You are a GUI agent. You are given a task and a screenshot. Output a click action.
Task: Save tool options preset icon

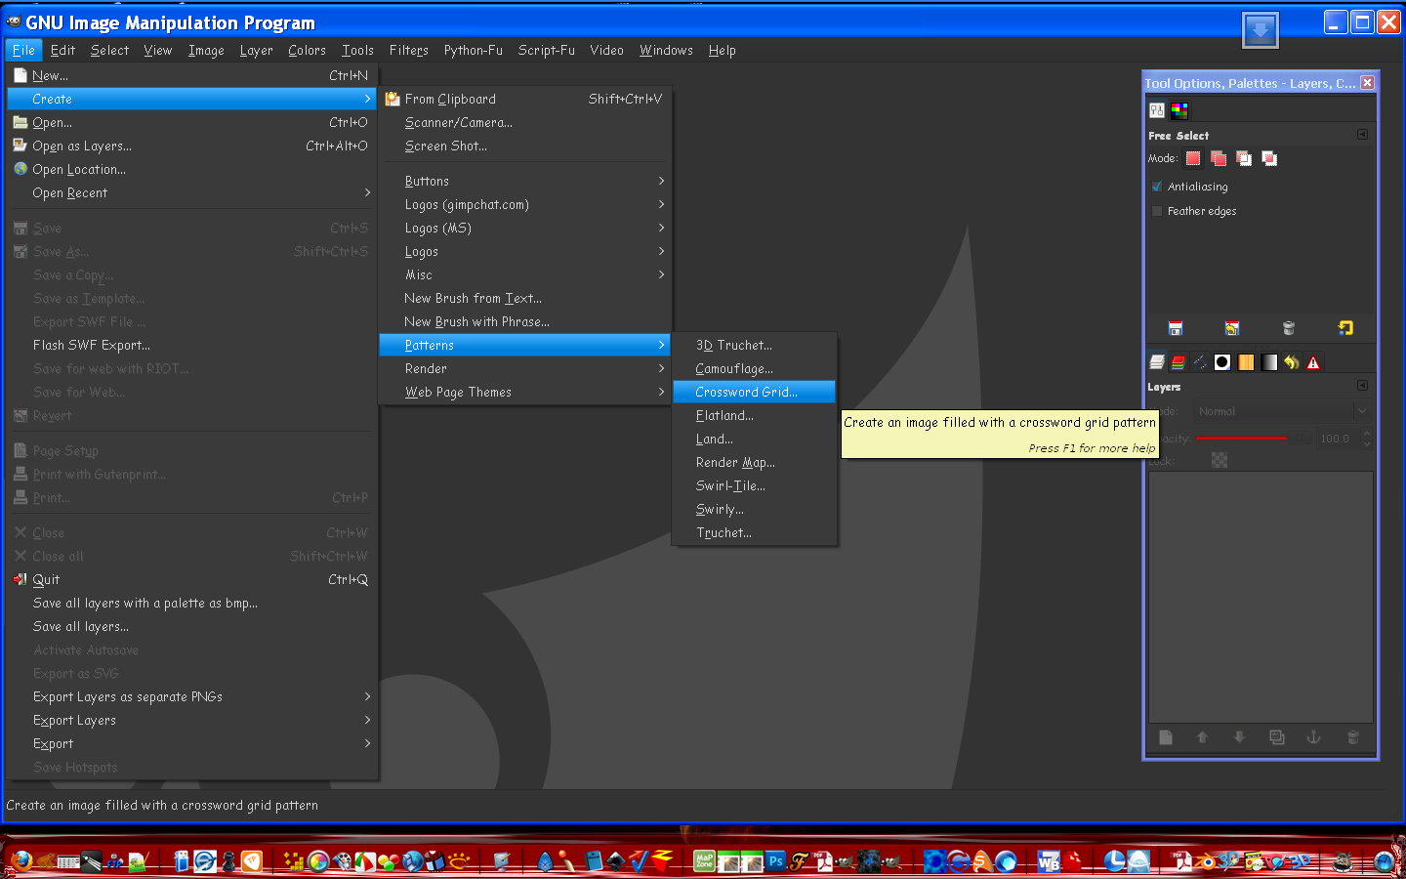pos(1176,328)
